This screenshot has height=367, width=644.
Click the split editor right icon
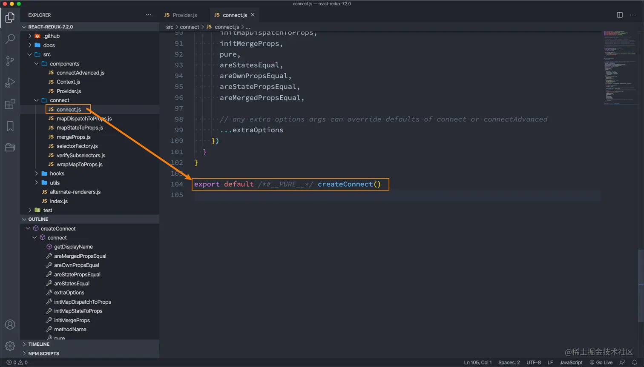pyautogui.click(x=620, y=15)
